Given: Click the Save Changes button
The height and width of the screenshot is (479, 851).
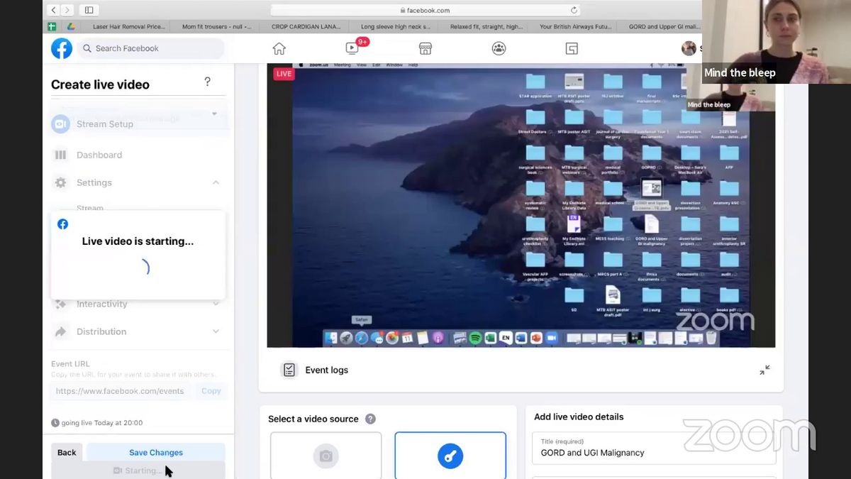Looking at the screenshot, I should pyautogui.click(x=156, y=452).
